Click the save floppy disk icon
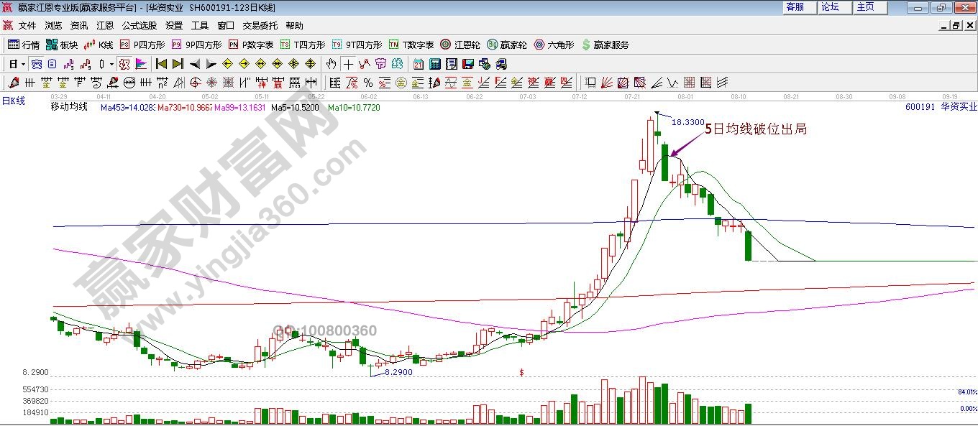Image resolution: width=978 pixels, height=426 pixels. 468,64
